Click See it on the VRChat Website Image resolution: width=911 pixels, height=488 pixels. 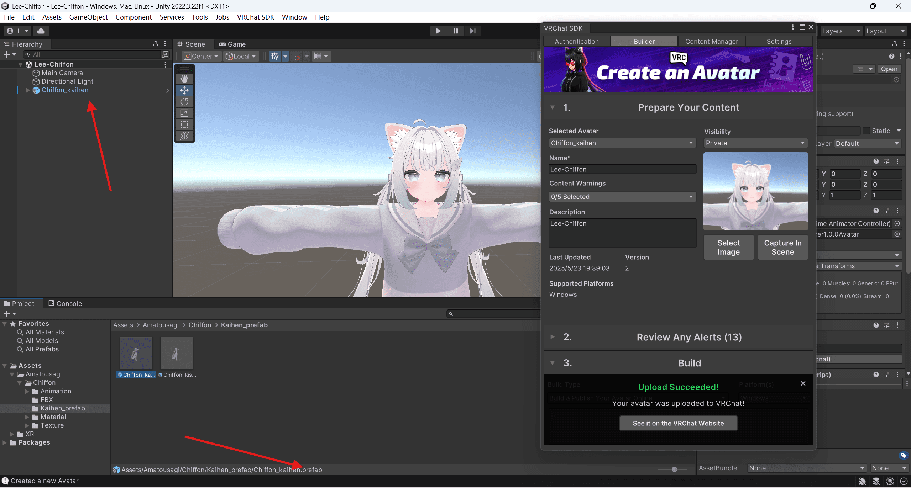pyautogui.click(x=678, y=423)
